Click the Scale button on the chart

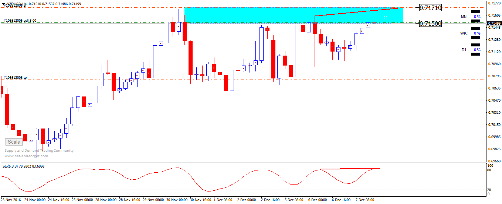[14, 142]
